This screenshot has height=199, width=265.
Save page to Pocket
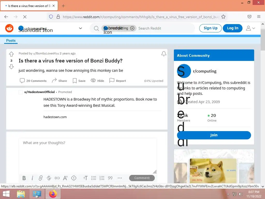click(x=249, y=17)
